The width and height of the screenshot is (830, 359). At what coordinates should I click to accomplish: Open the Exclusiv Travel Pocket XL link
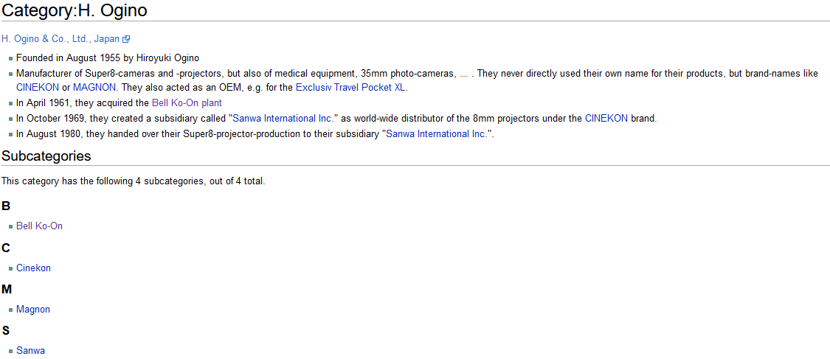click(x=350, y=87)
